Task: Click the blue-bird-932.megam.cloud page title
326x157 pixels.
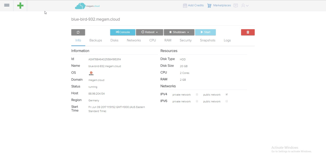Action: (x=95, y=19)
